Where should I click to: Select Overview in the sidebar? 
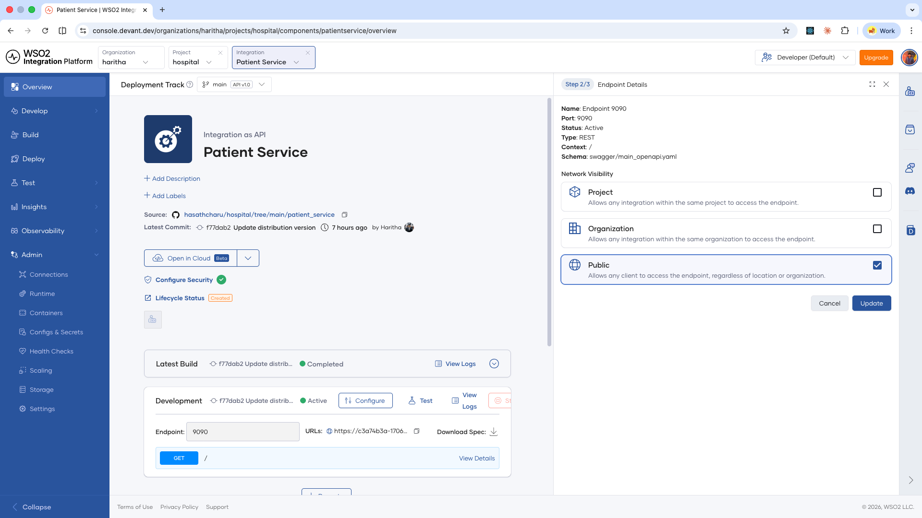[x=55, y=87]
